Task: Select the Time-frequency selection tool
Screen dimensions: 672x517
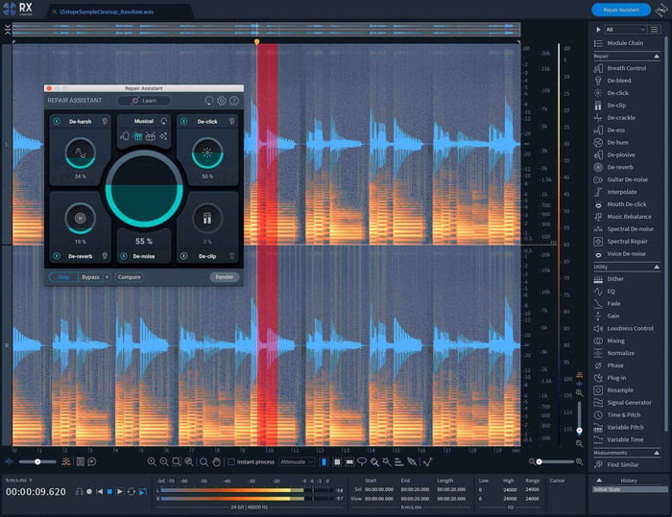Action: point(337,461)
